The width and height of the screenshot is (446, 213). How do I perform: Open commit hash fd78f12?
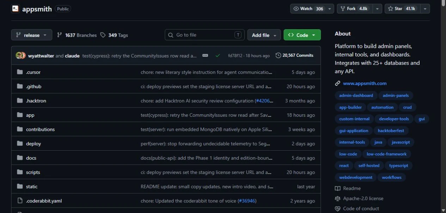coord(236,56)
